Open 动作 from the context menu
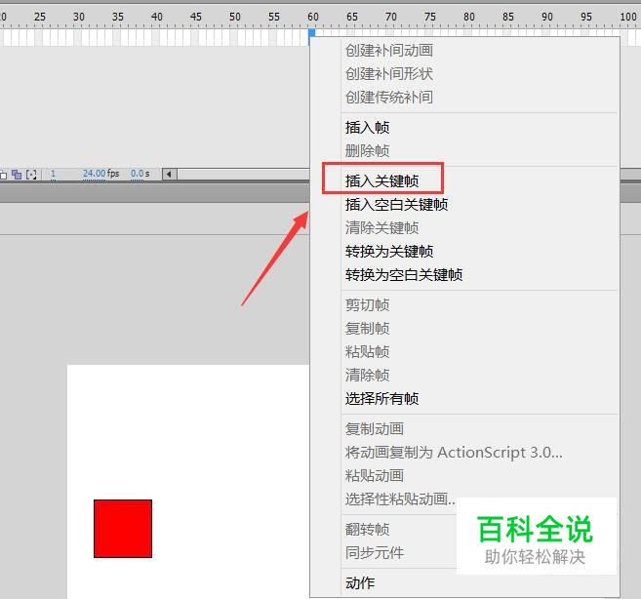 (x=360, y=583)
